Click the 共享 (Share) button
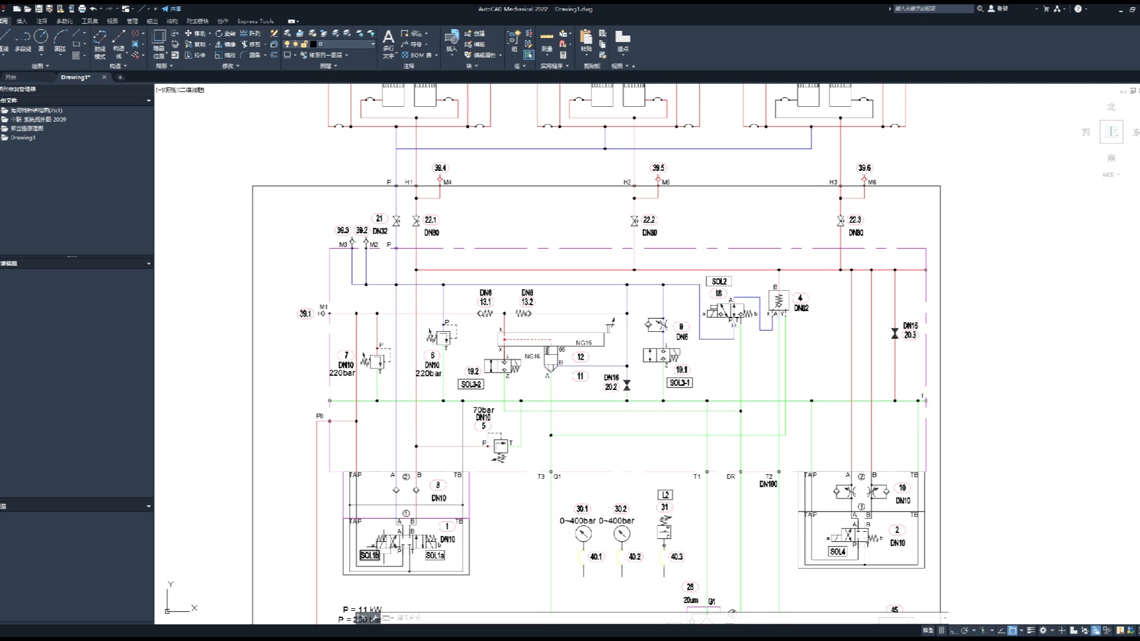Viewport: 1140px width, 641px height. point(172,9)
